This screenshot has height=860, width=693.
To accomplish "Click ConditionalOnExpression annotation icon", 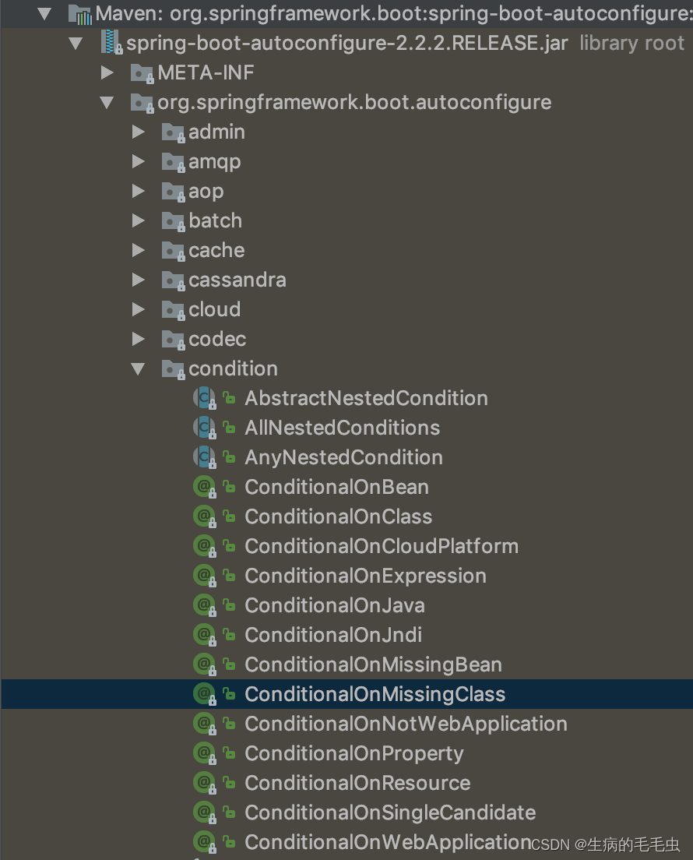I will [205, 576].
